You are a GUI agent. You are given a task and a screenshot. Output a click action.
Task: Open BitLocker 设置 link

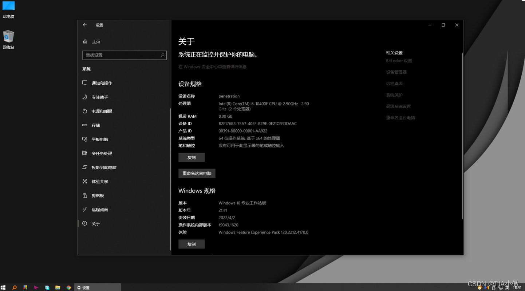(399, 61)
